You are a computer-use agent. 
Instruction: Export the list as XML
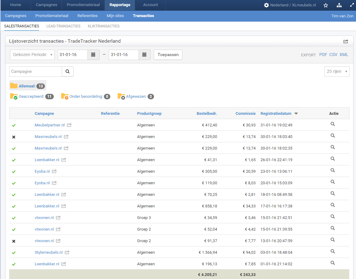point(344,55)
